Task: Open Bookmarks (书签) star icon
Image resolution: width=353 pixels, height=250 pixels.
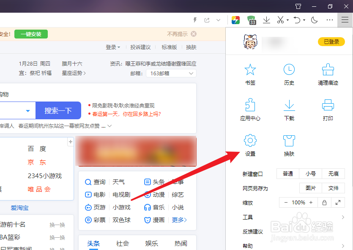Action: (x=250, y=69)
